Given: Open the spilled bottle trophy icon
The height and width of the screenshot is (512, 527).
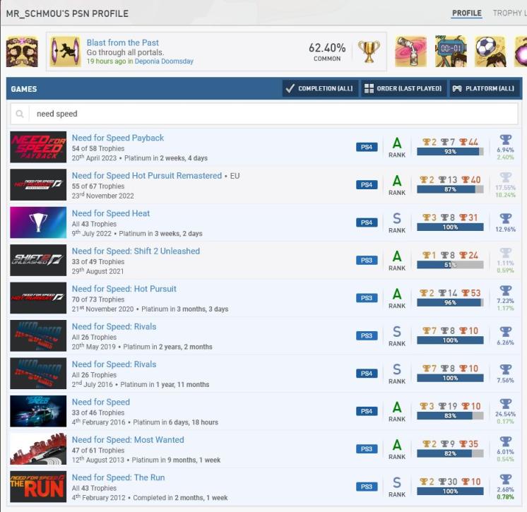Looking at the screenshot, I should tap(410, 52).
